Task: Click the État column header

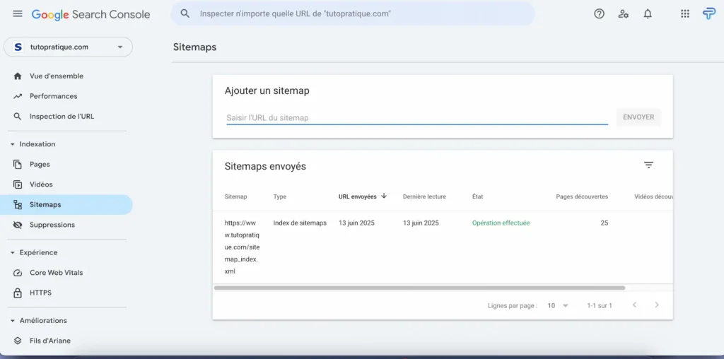Action: point(477,196)
